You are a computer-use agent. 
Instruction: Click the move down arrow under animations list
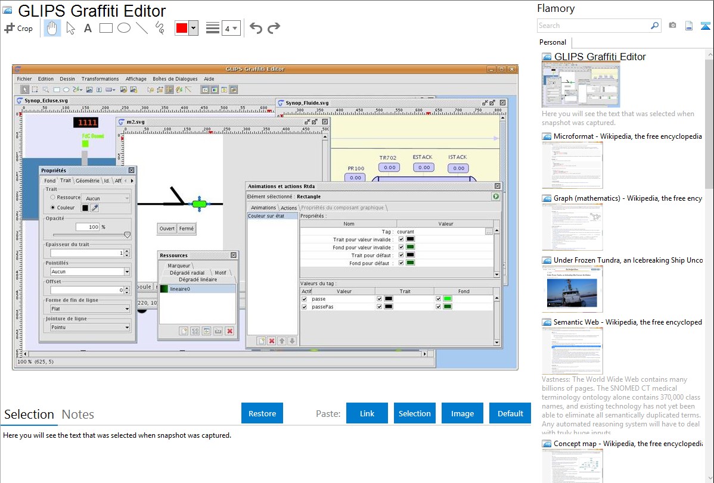[292, 341]
